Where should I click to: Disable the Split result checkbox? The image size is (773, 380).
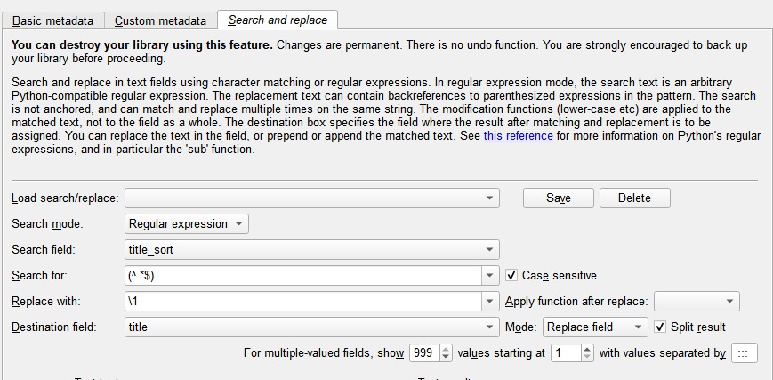660,327
